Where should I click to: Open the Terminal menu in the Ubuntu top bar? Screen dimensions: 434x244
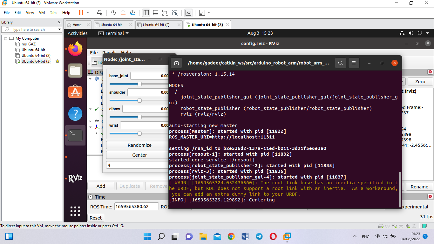click(x=113, y=33)
